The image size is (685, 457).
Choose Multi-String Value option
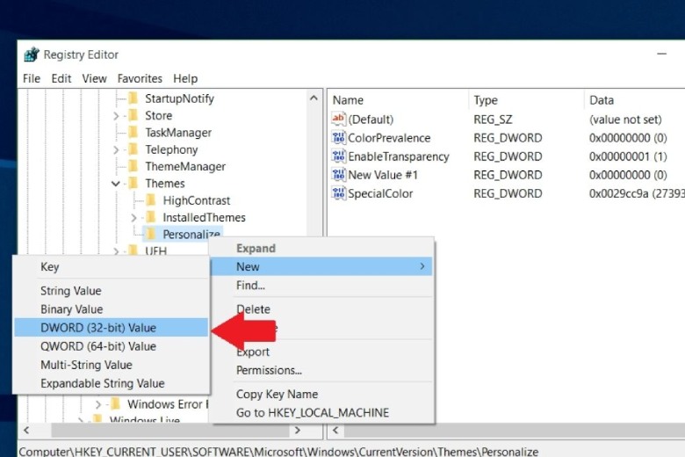111,365
